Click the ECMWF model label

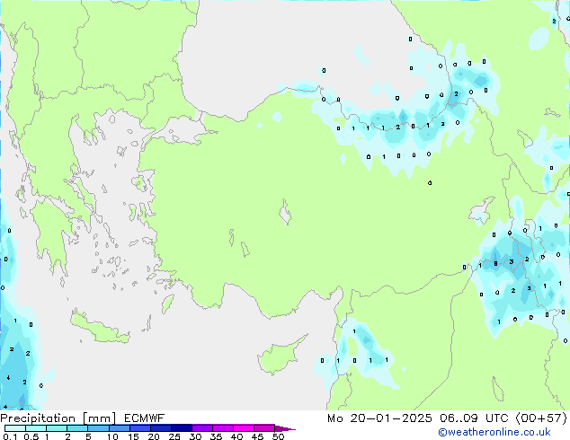click(x=145, y=418)
